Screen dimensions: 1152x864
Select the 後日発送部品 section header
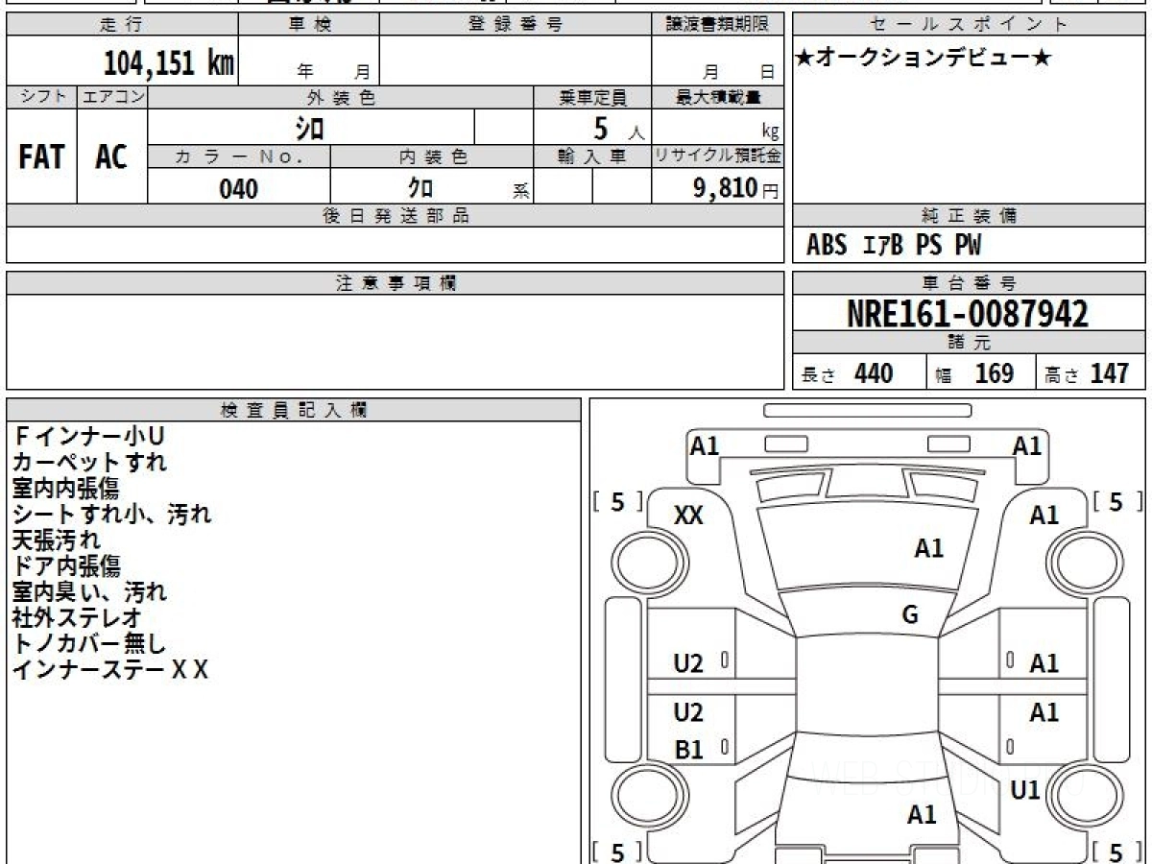click(396, 216)
